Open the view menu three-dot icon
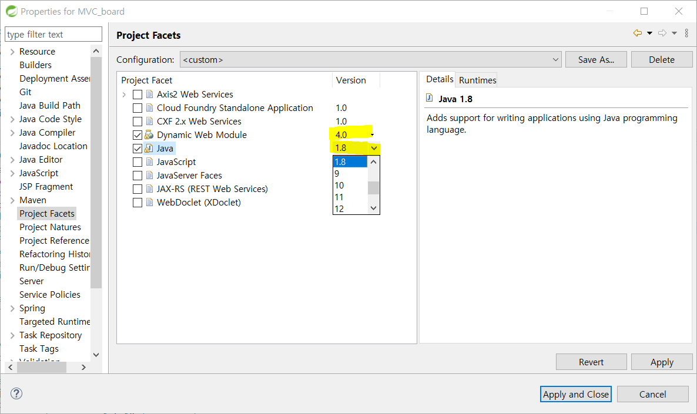The height and width of the screenshot is (414, 697). click(686, 33)
